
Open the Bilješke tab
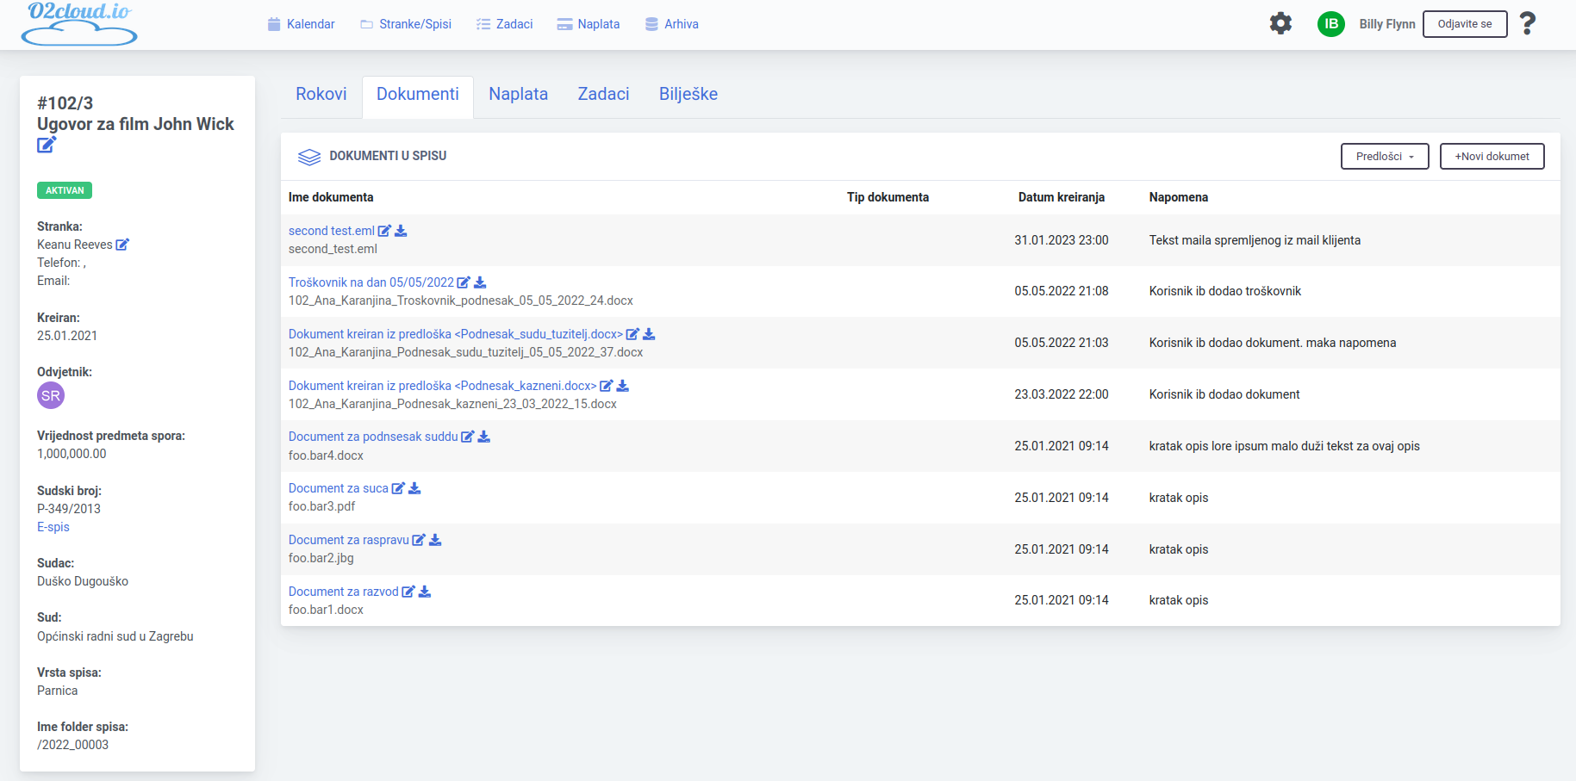tap(688, 94)
